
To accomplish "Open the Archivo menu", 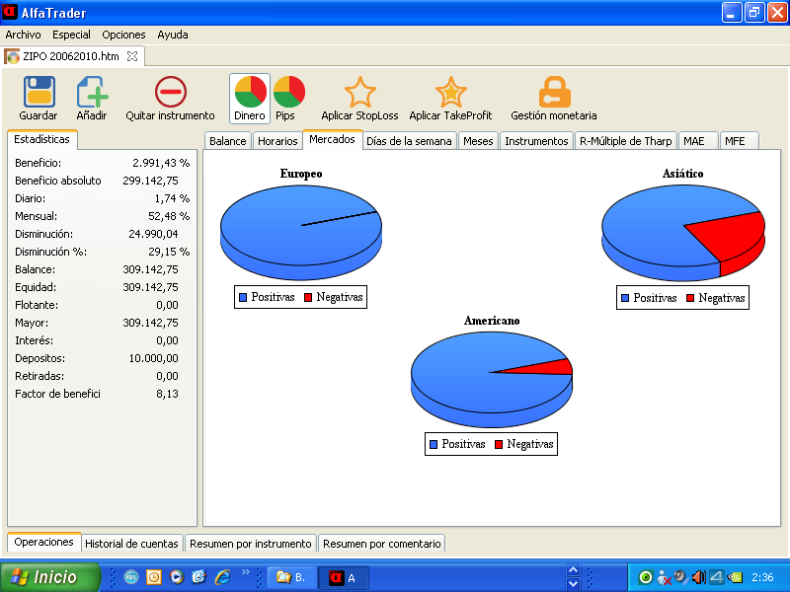I will (23, 35).
